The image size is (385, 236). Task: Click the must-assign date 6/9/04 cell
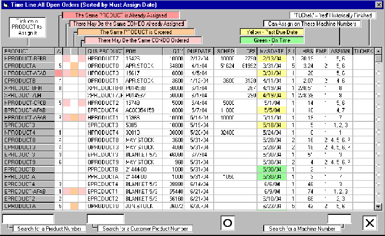[271, 192]
